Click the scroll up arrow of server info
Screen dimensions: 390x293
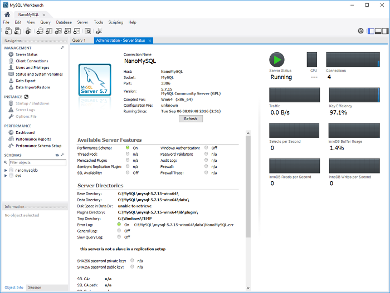coord(248,133)
